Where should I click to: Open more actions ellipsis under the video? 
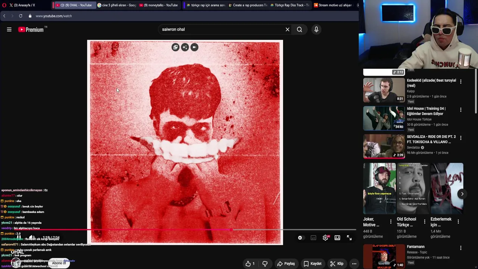[354, 264]
